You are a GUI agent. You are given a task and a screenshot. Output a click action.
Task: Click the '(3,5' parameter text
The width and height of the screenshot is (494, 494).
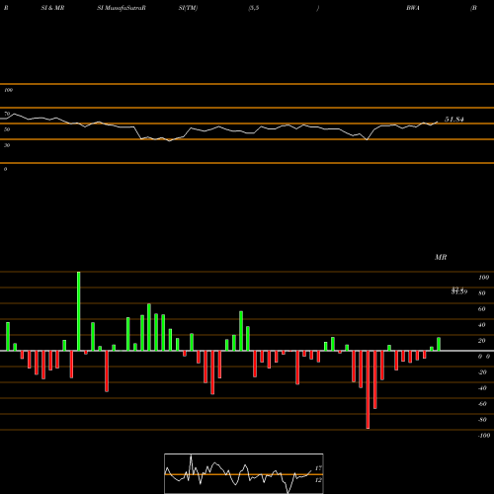click(254, 8)
